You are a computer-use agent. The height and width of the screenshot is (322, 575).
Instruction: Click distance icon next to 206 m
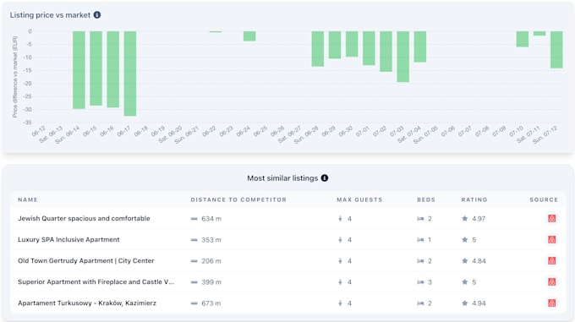point(194,261)
